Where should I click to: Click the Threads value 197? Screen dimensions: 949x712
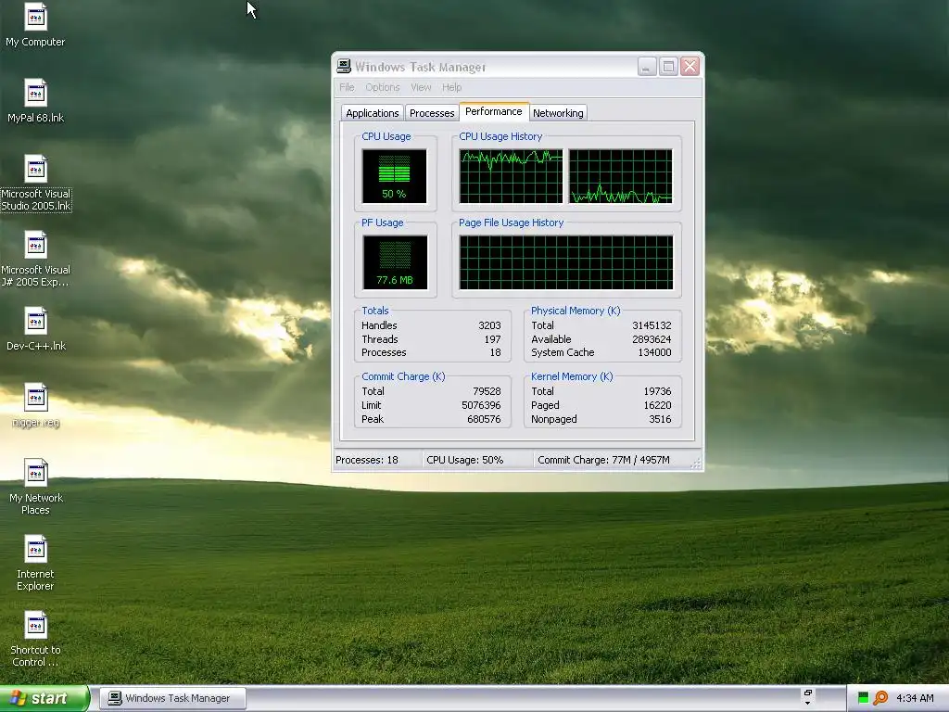[x=492, y=339]
